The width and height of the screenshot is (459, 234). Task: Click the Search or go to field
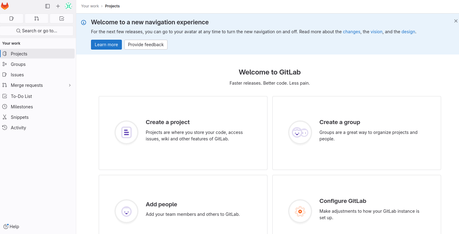(x=37, y=31)
